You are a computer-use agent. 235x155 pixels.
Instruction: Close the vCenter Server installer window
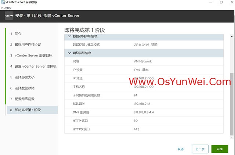(232, 2)
